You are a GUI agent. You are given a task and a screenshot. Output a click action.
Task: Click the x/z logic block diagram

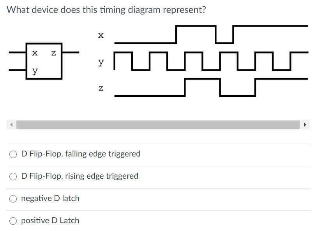[x=44, y=60]
